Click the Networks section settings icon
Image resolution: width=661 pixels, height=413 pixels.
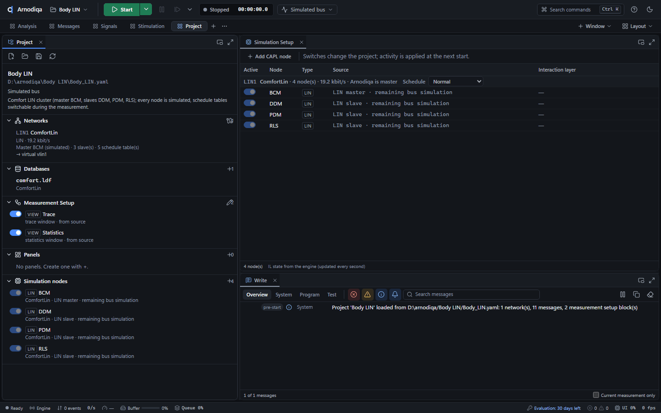pos(230,121)
